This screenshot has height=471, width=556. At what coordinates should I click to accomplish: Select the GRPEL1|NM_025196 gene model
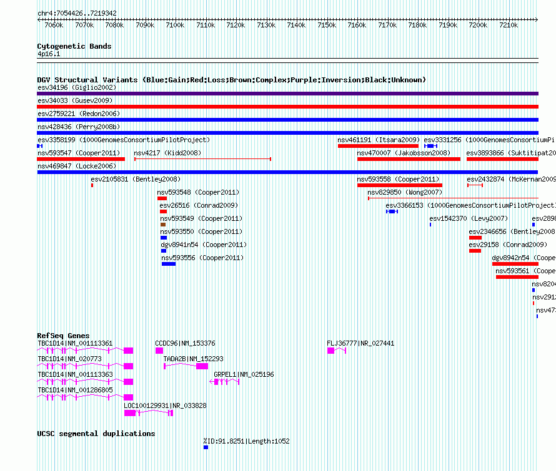[x=224, y=382]
